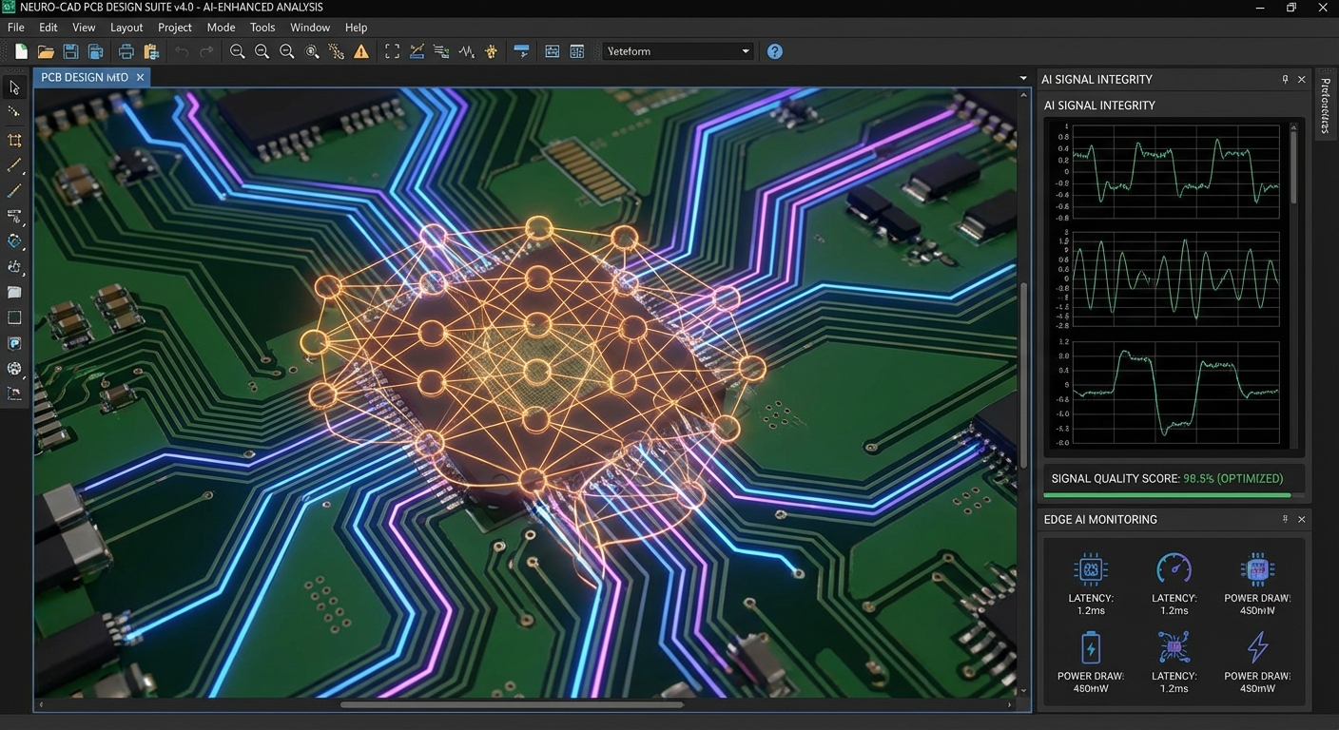The width and height of the screenshot is (1339, 730).
Task: Select the orange crop frame tool
Action: tap(14, 141)
